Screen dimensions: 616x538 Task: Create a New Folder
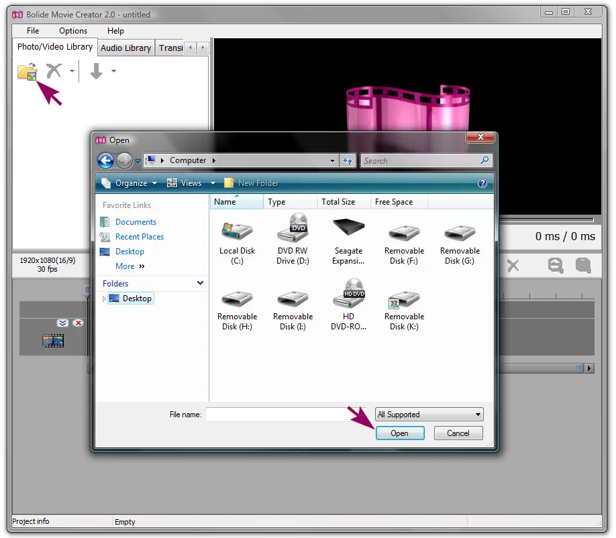click(252, 183)
